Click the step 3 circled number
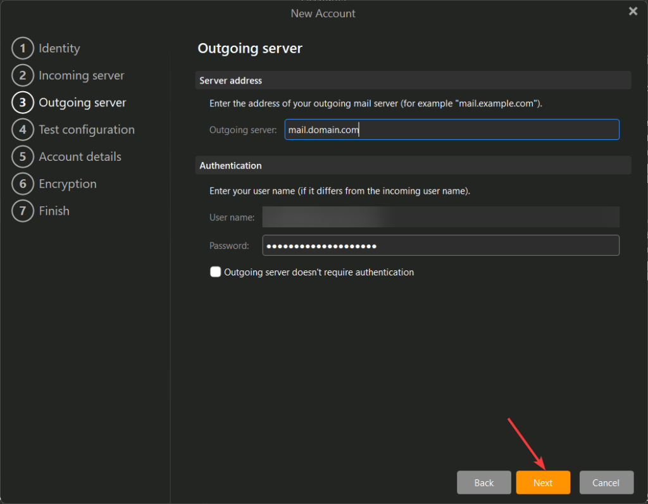 pos(22,103)
